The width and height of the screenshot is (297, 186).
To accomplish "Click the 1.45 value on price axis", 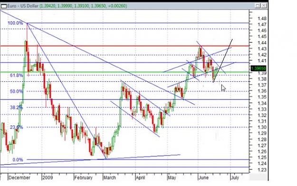I will click(x=262, y=37).
